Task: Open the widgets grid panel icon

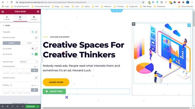Action: (x=38, y=12)
